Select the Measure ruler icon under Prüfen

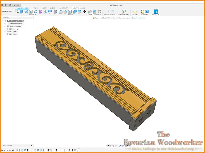135,11
